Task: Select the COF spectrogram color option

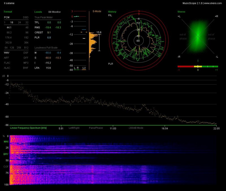Action: (6, 167)
